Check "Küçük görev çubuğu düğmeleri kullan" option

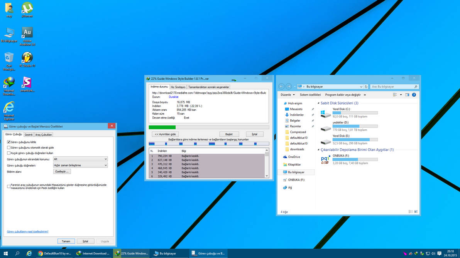coord(9,153)
